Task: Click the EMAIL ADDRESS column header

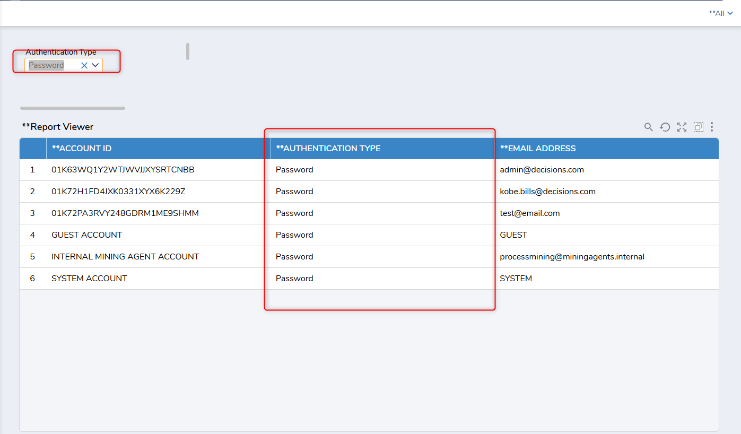Action: tap(538, 149)
